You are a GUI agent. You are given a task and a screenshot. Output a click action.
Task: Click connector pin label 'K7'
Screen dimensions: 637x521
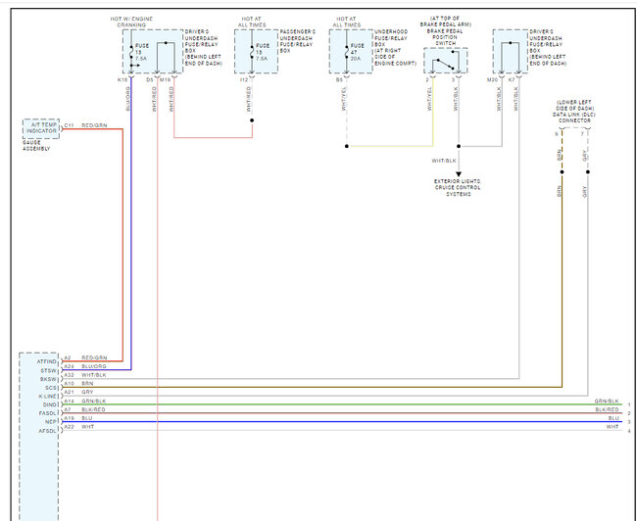click(512, 80)
